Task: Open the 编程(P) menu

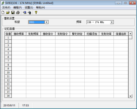Action: [18, 8]
